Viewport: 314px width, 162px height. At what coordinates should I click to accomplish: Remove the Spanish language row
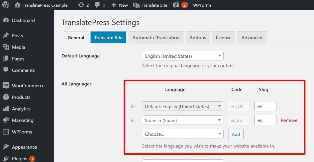[x=289, y=120]
